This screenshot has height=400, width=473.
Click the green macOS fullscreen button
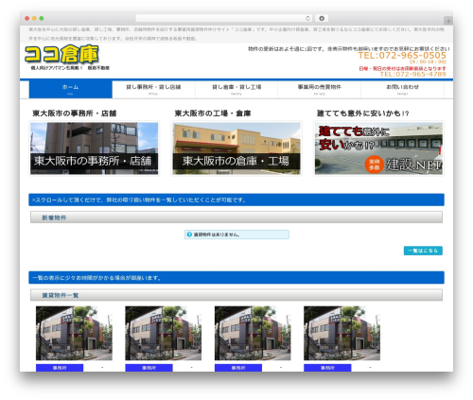click(42, 19)
